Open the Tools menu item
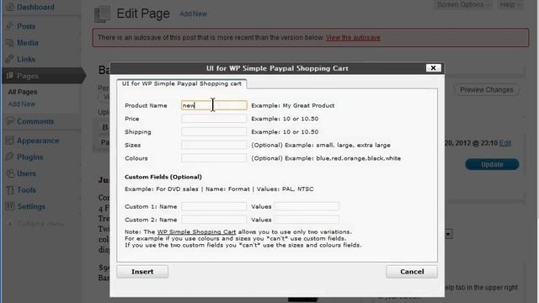This screenshot has width=539, height=303. 26,190
